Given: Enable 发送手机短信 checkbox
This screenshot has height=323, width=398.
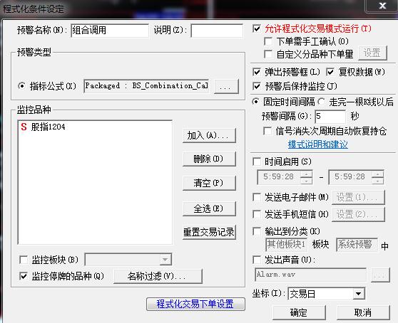Looking at the screenshot, I should click(x=257, y=214).
